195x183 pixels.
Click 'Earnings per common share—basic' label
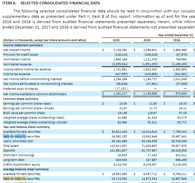tap(27, 104)
